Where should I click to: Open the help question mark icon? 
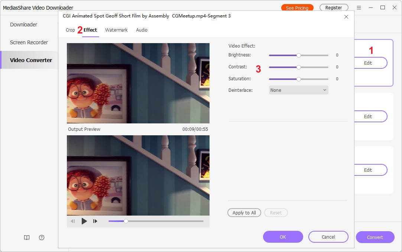[x=42, y=238]
